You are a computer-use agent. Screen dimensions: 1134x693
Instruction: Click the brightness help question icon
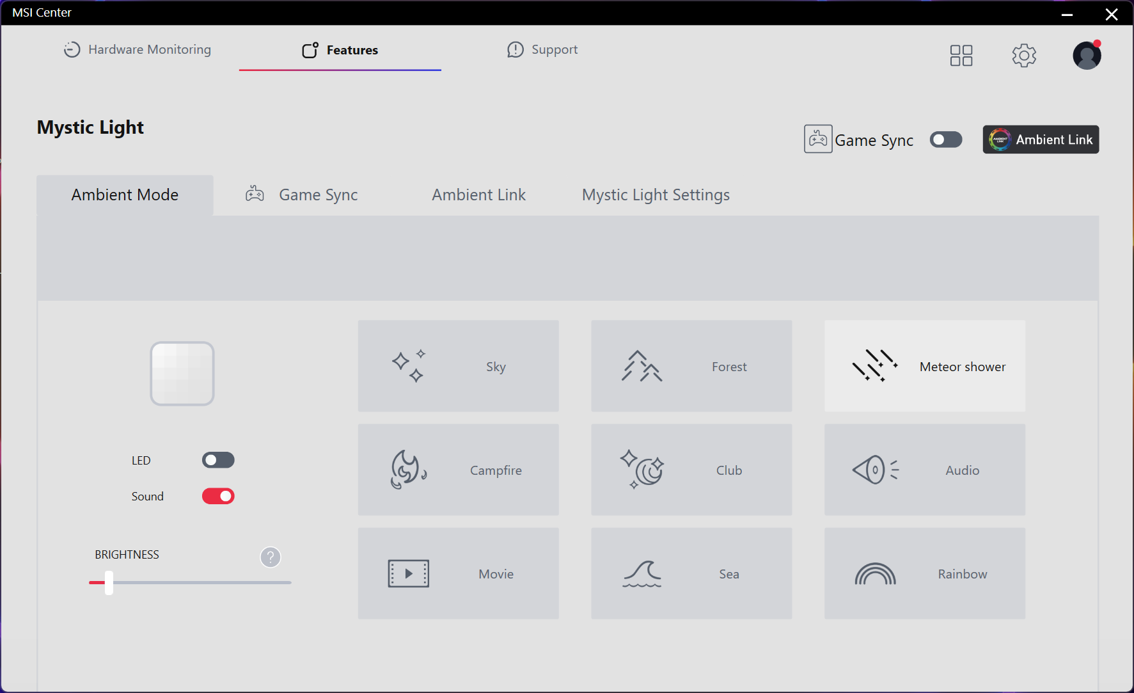coord(271,557)
